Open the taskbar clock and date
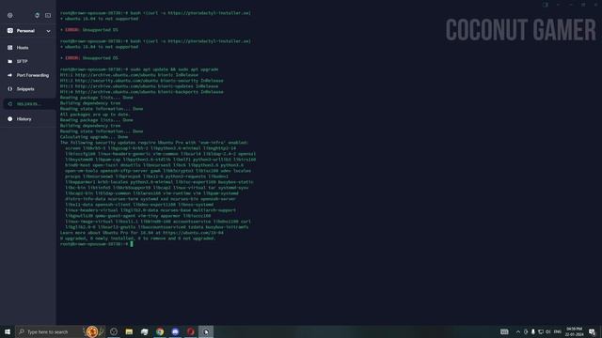602x338 pixels. pyautogui.click(x=574, y=331)
